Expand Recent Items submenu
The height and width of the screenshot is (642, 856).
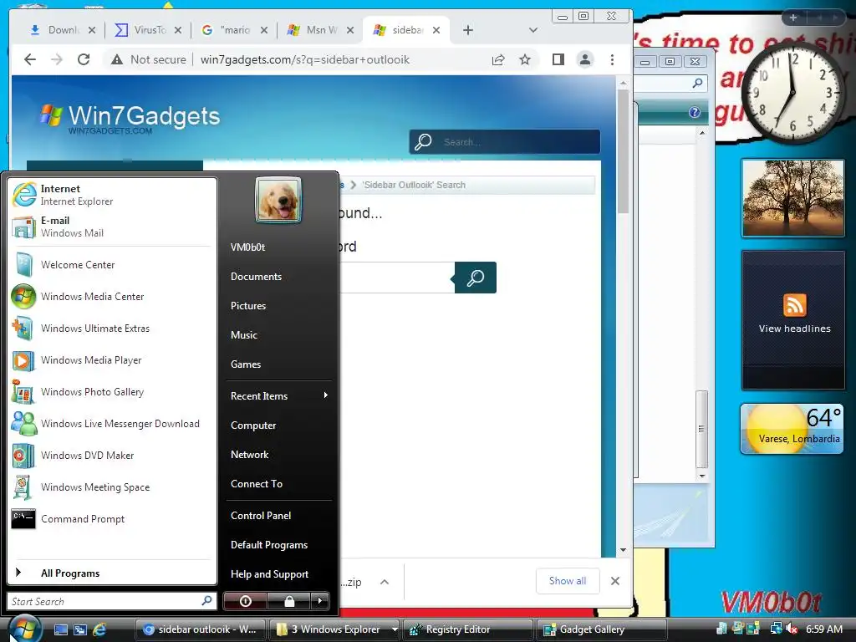[x=278, y=395]
